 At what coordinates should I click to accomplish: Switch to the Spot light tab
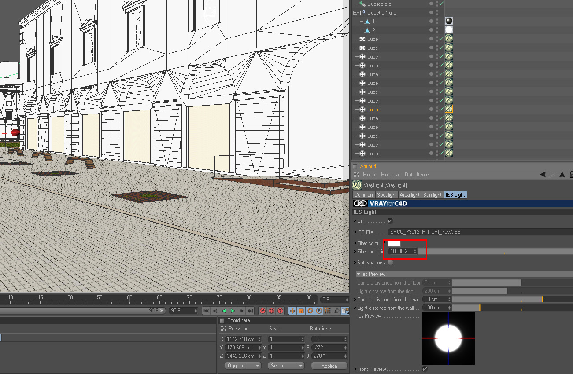pyautogui.click(x=387, y=195)
